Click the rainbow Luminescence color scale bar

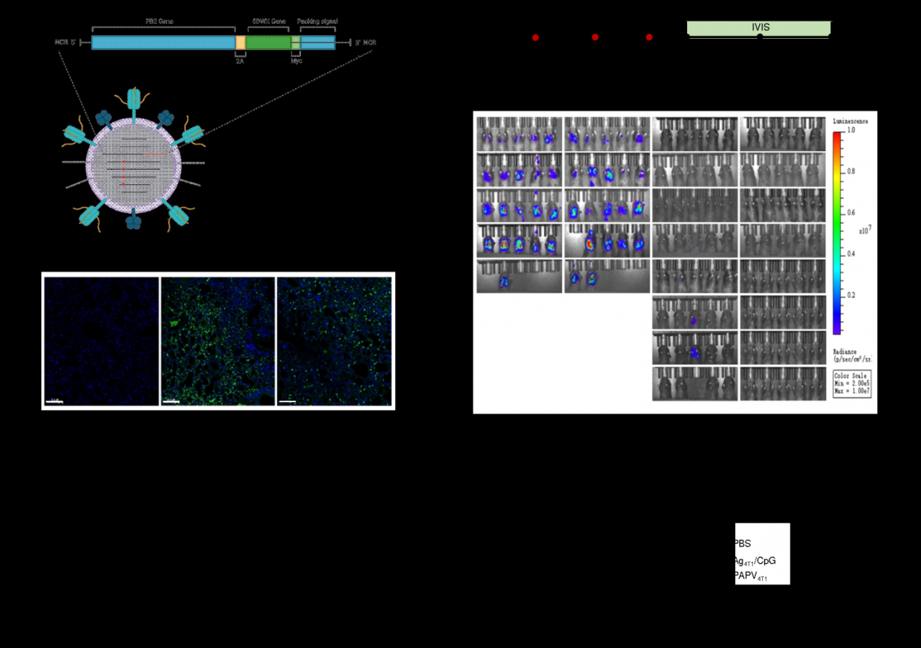(837, 232)
